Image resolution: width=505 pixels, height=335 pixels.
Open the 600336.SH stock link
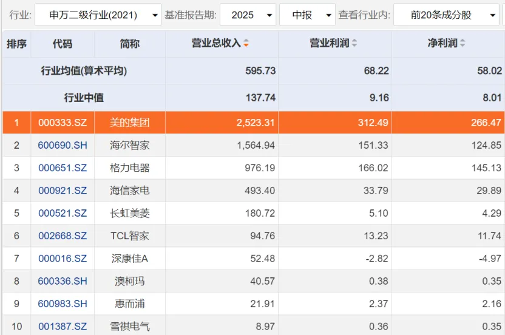tap(63, 282)
